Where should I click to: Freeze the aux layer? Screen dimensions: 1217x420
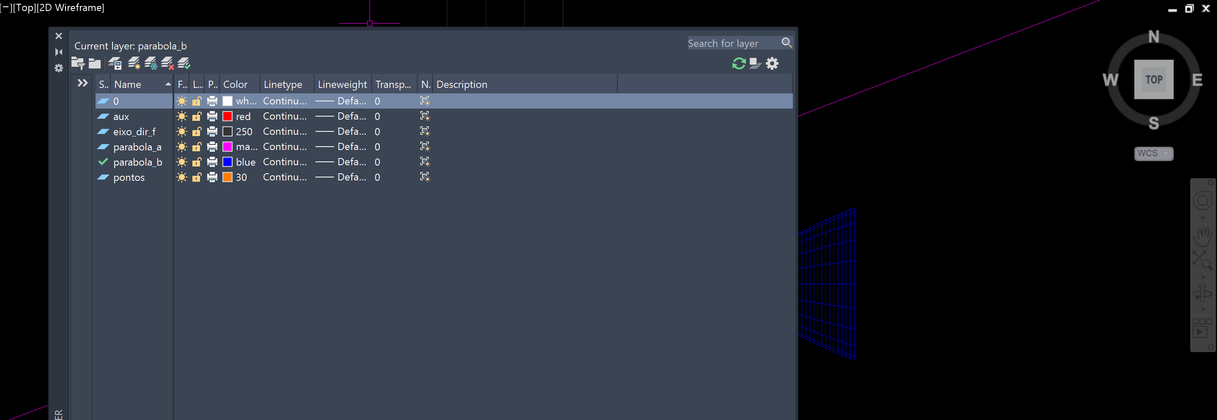click(182, 116)
